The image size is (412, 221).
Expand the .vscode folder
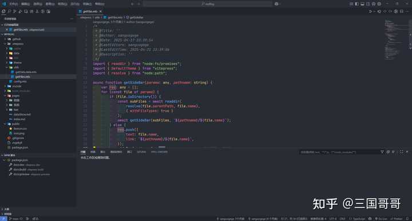click(x=5, y=86)
